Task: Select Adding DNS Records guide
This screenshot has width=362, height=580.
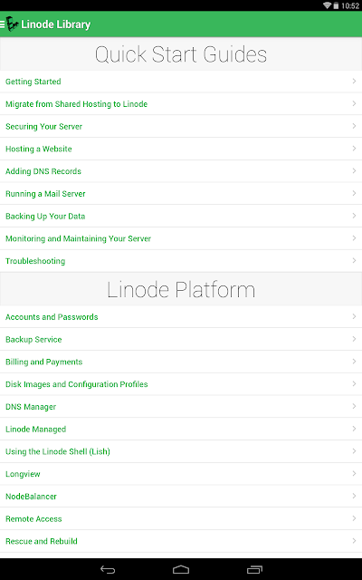Action: [x=181, y=171]
